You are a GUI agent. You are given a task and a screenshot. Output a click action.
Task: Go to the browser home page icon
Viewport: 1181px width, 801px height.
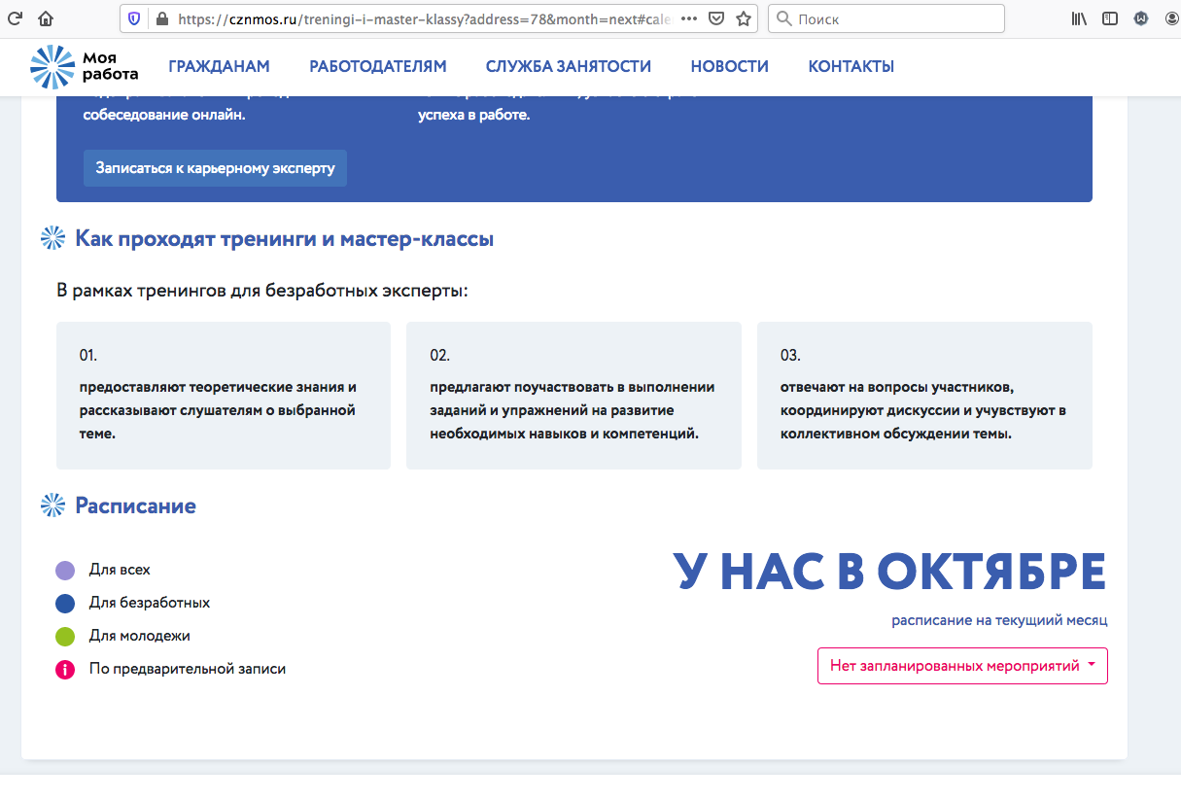46,18
